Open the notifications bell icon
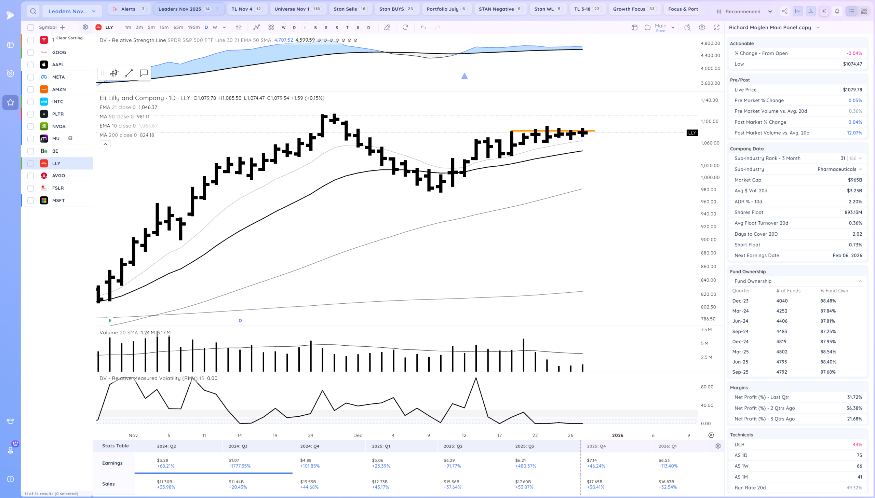 click(x=837, y=11)
